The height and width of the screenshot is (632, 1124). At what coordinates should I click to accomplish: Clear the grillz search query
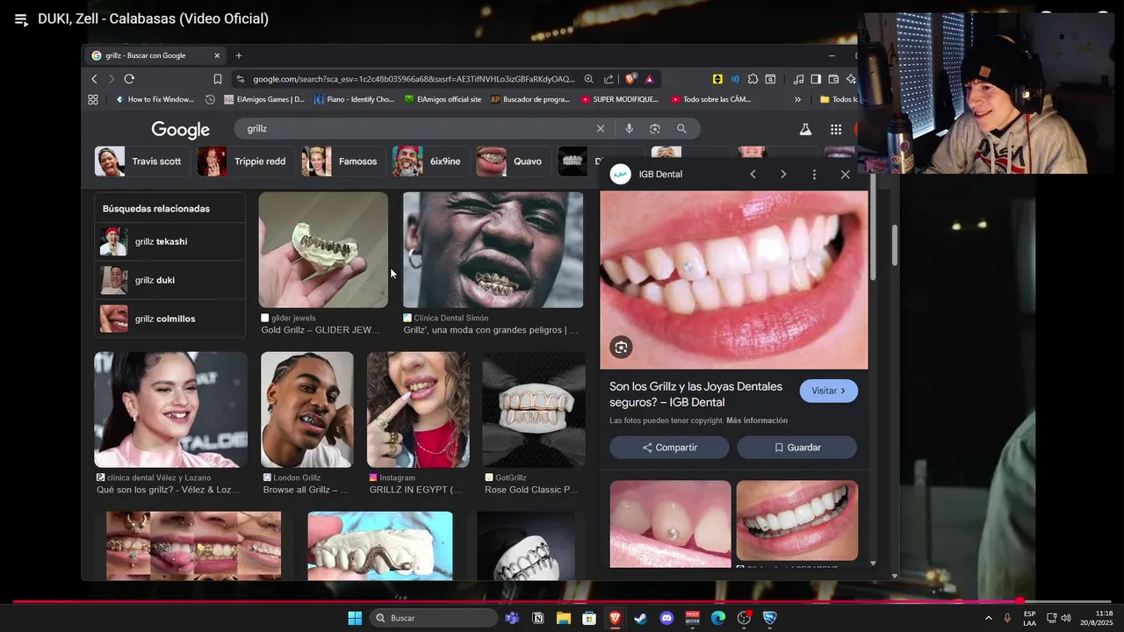(x=601, y=128)
